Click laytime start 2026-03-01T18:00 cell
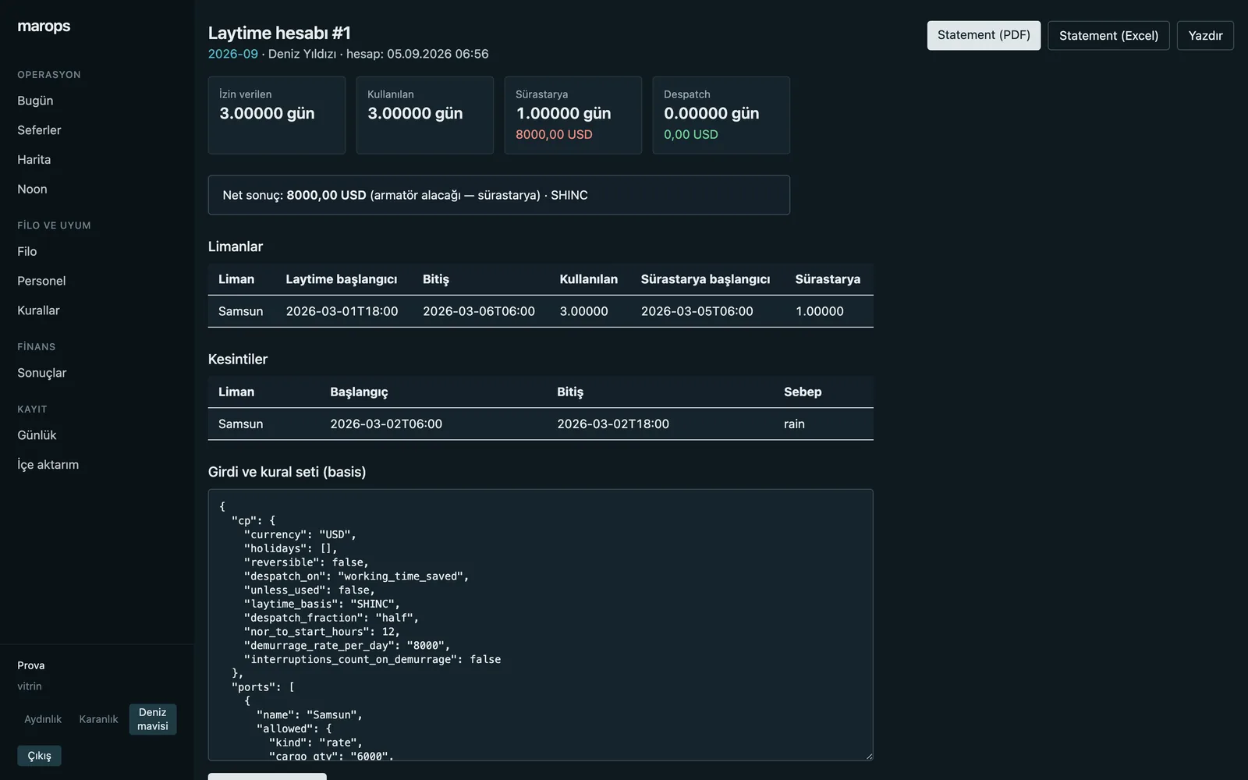This screenshot has width=1248, height=780. (x=342, y=311)
